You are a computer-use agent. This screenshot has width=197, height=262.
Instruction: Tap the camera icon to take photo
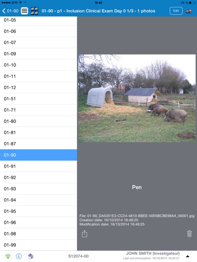(189, 11)
